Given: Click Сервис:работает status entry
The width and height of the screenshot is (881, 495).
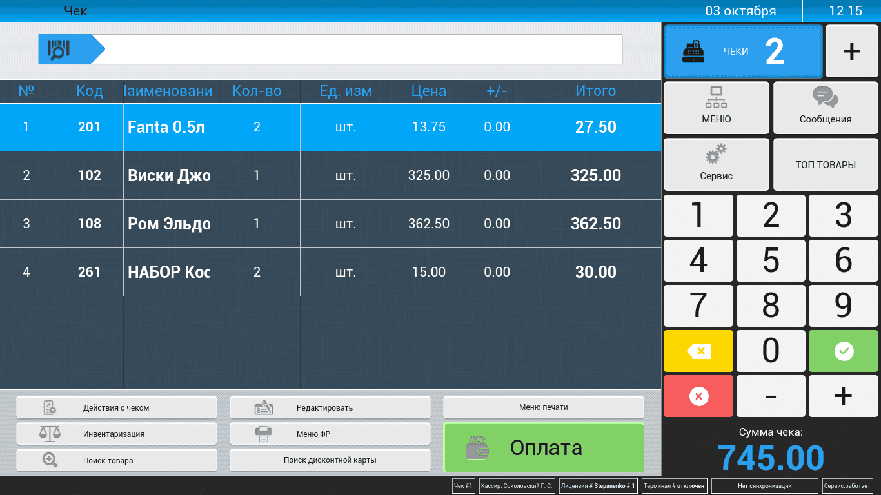Looking at the screenshot, I should (x=848, y=486).
